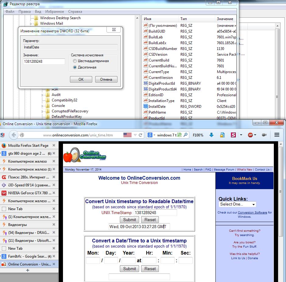Select the InstallDate value row
286x282 pixels.
coord(189,106)
